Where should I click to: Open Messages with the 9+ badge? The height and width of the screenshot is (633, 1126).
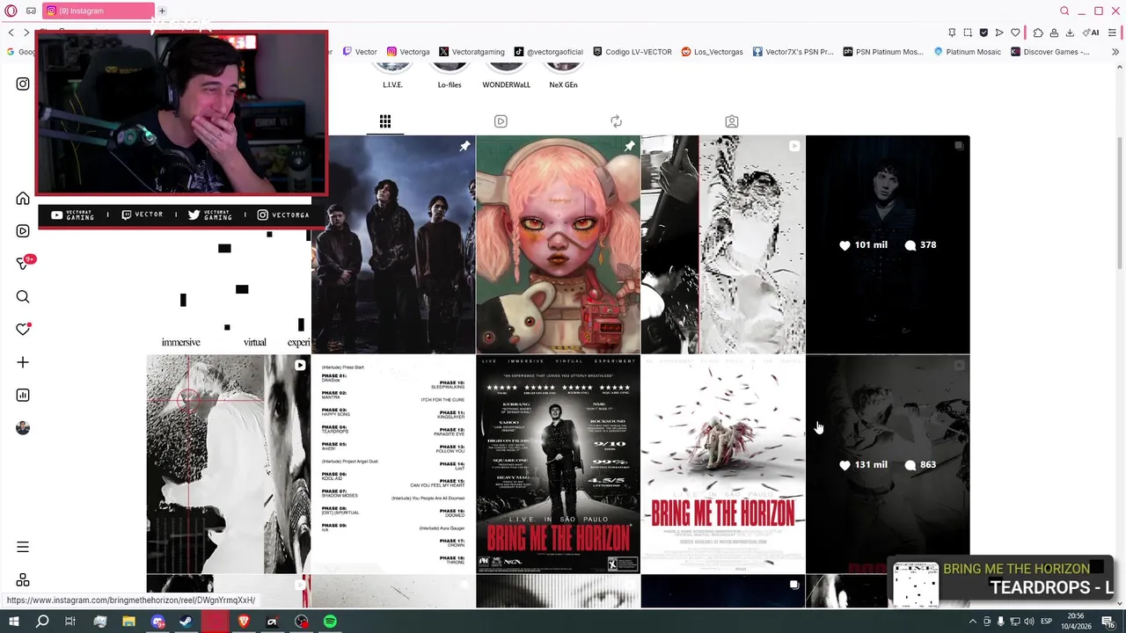click(24, 263)
